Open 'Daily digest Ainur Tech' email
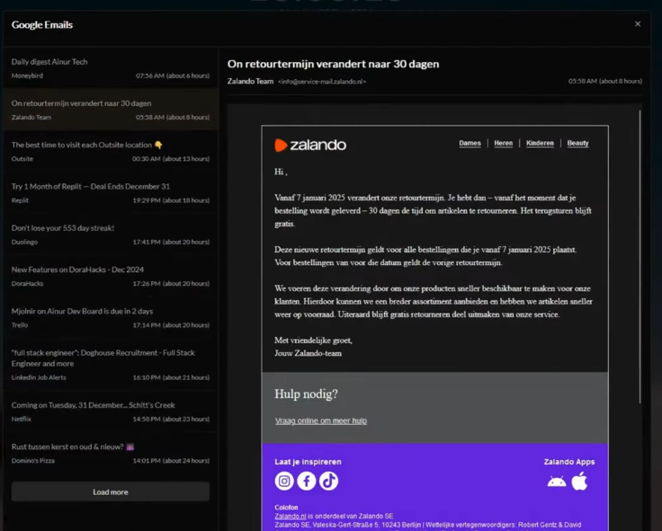 [111, 68]
